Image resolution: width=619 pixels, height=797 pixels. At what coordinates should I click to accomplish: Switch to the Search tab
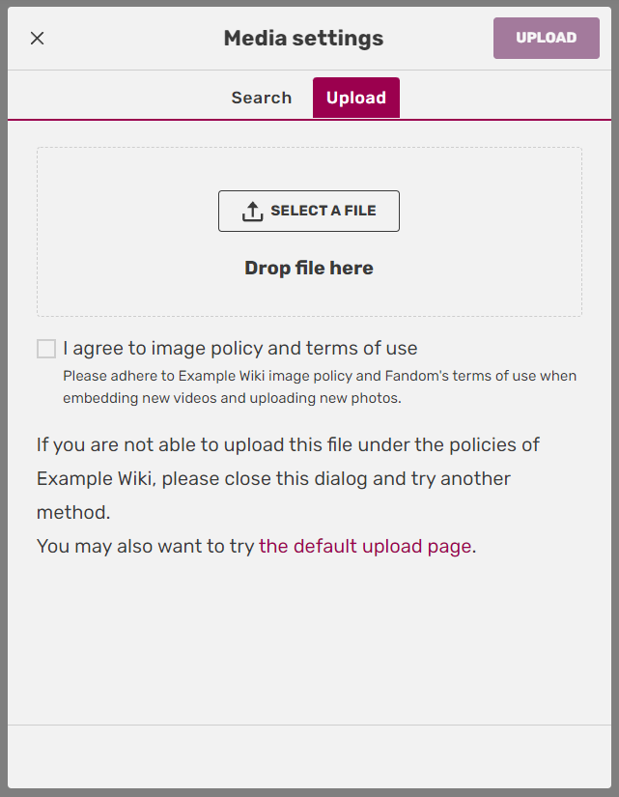[x=261, y=98]
